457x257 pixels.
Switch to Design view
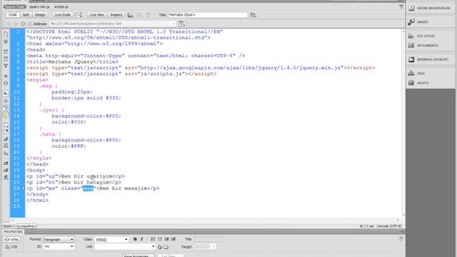click(x=40, y=15)
